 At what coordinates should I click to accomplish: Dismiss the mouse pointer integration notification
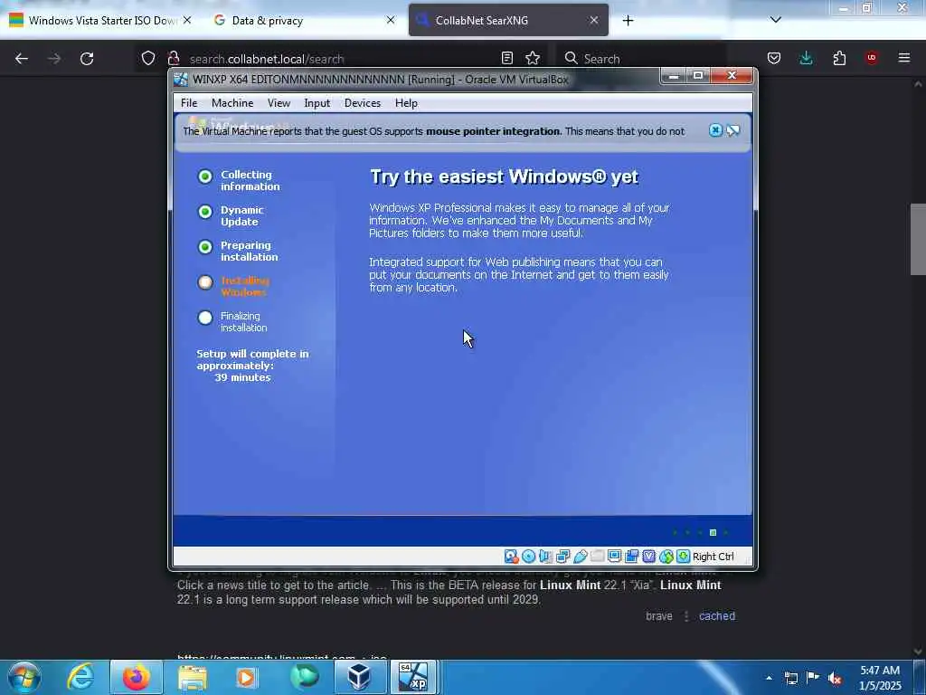click(x=715, y=130)
